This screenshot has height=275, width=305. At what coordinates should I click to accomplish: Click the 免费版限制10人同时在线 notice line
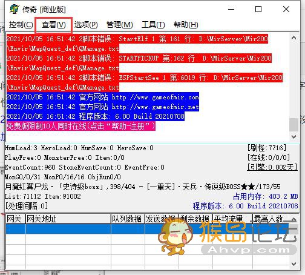pyautogui.click(x=81, y=126)
